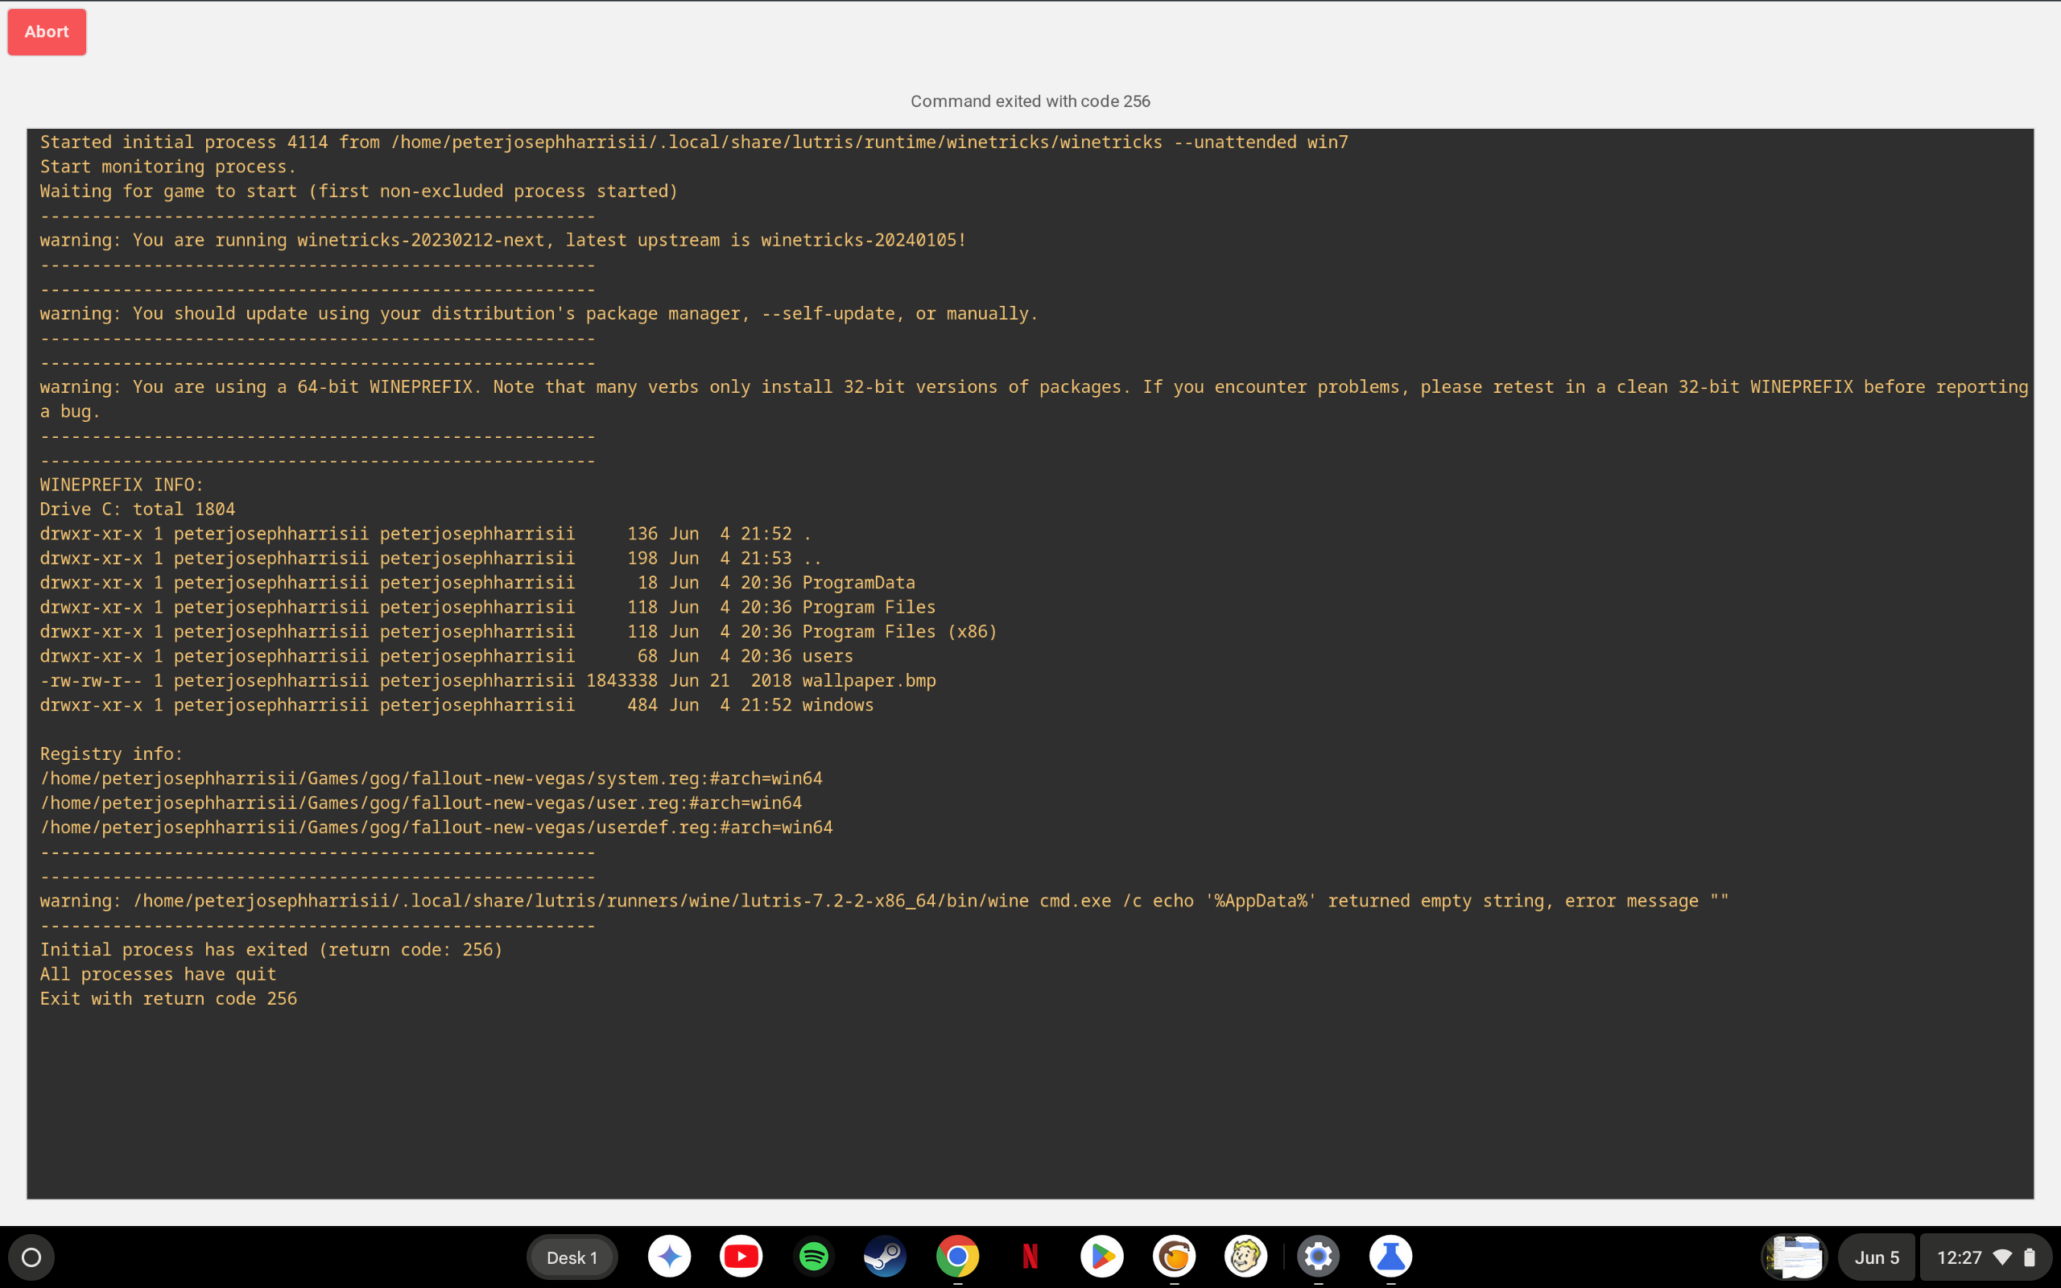Click the 'should update using your distribution's' warning

coord(539,313)
